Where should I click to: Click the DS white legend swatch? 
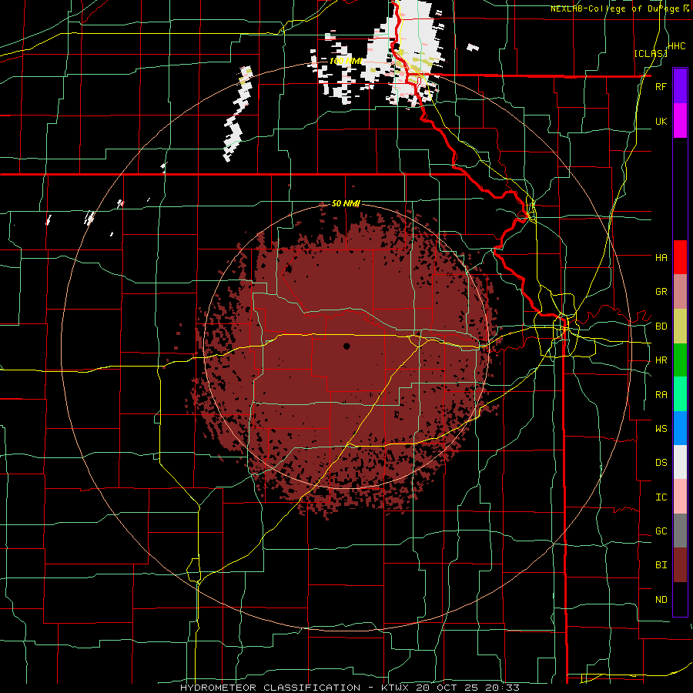point(680,462)
